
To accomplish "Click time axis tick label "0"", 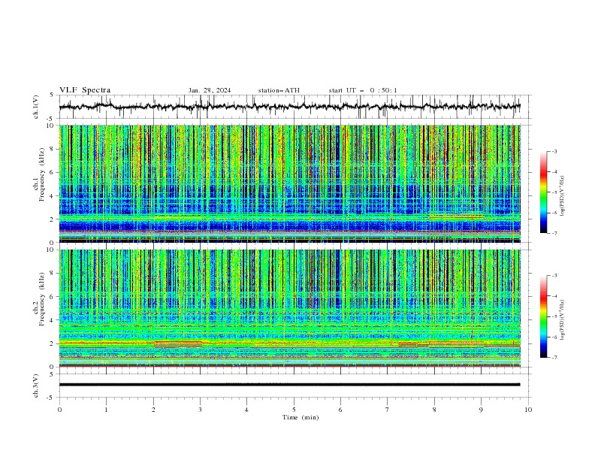I will [x=59, y=410].
